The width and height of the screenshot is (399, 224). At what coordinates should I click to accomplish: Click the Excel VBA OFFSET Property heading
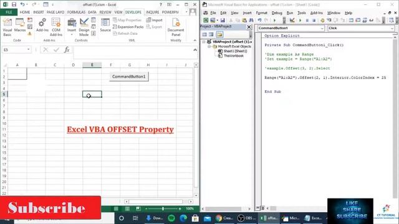120,129
